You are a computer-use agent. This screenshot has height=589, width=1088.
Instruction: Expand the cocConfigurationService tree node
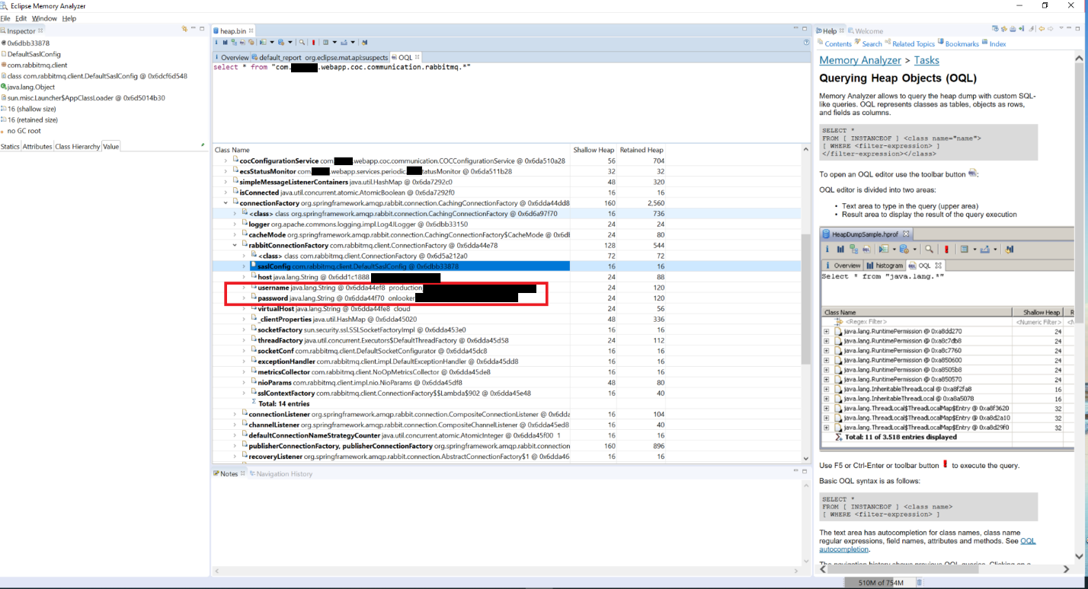point(225,161)
